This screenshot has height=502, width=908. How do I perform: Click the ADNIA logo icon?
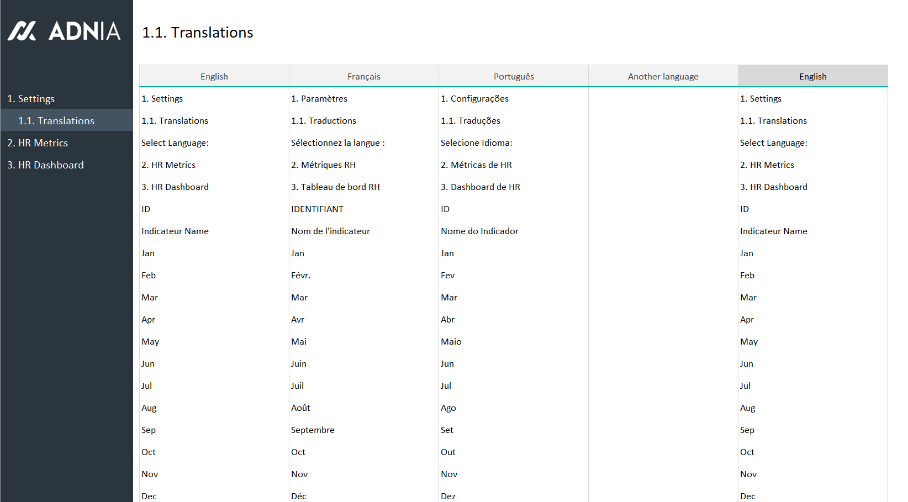click(22, 31)
